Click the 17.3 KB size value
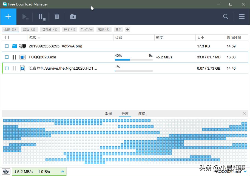Viewport: 250px width, 176px height. click(x=203, y=46)
